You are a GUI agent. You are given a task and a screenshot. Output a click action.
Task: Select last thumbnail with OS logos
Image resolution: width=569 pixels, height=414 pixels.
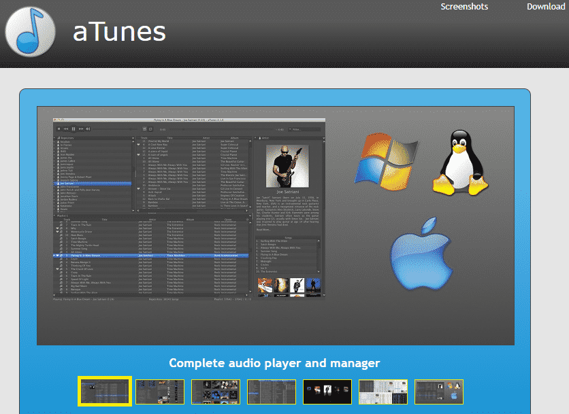[439, 392]
